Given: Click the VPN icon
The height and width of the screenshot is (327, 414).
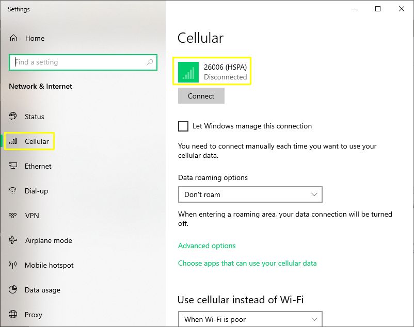Looking at the screenshot, I should coord(13,216).
